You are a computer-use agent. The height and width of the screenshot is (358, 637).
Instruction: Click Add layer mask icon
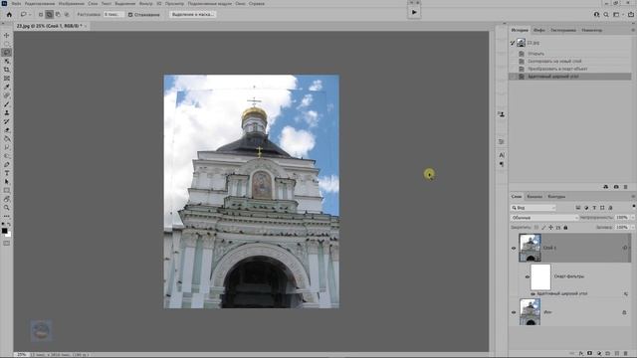pyautogui.click(x=590, y=354)
